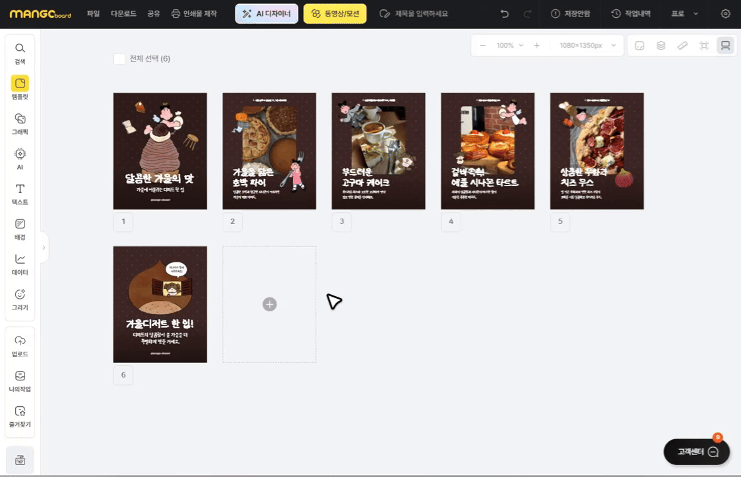
Task: Open the 100% zoom level dropdown
Action: tap(509, 46)
